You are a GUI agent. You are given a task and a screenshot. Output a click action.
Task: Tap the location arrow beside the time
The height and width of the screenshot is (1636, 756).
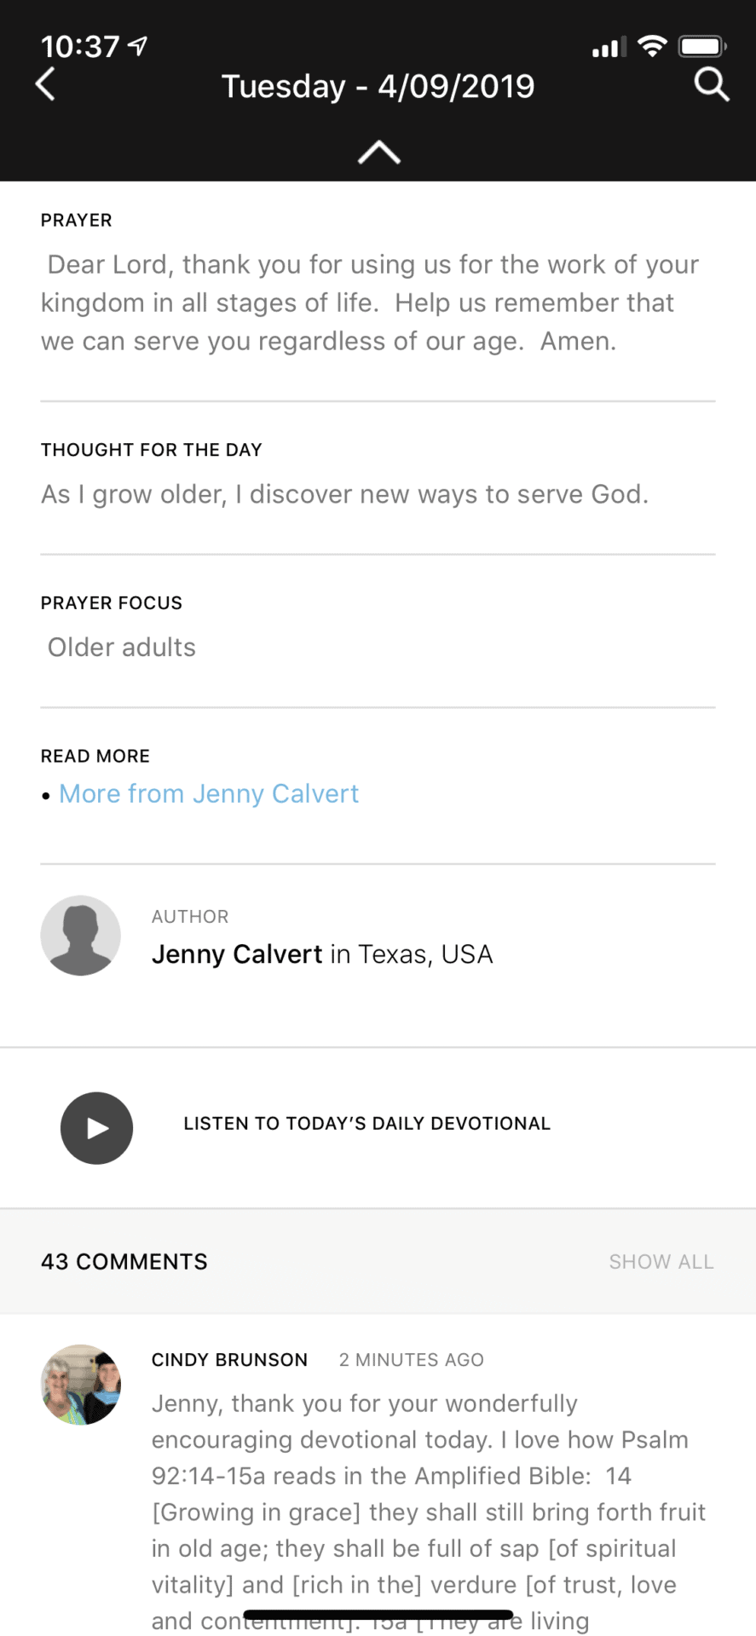[137, 46]
